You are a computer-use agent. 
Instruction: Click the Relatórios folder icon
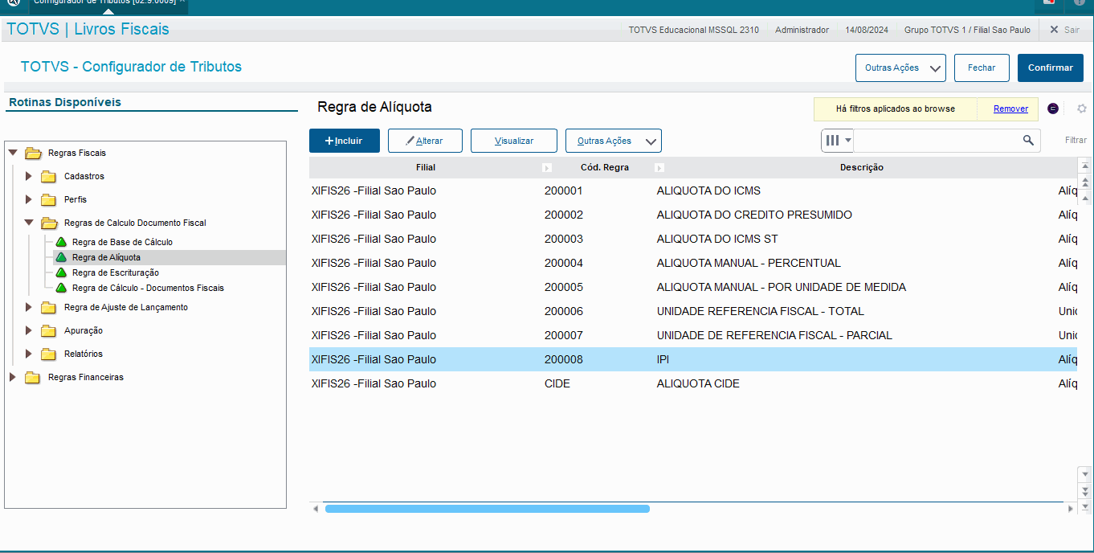pos(49,354)
